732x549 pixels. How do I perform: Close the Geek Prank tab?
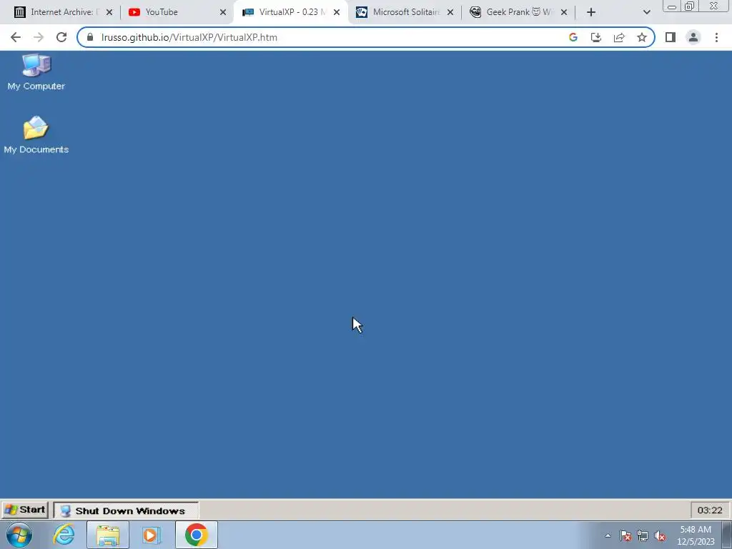pyautogui.click(x=564, y=12)
